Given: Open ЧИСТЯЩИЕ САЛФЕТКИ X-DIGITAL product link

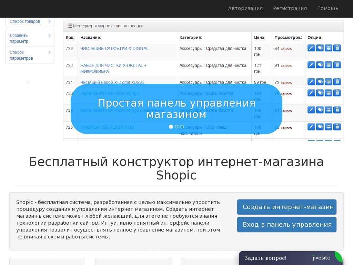Looking at the screenshot, I should [x=114, y=48].
